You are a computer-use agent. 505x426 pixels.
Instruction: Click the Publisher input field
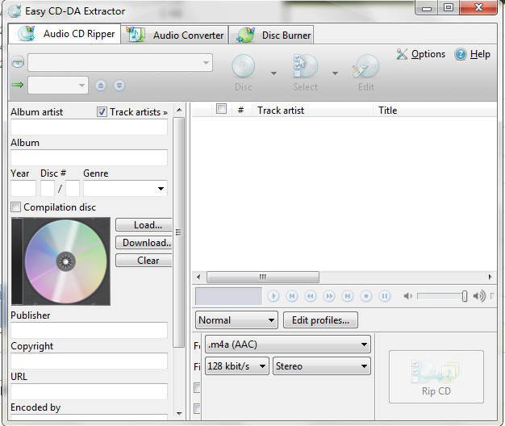tap(90, 330)
